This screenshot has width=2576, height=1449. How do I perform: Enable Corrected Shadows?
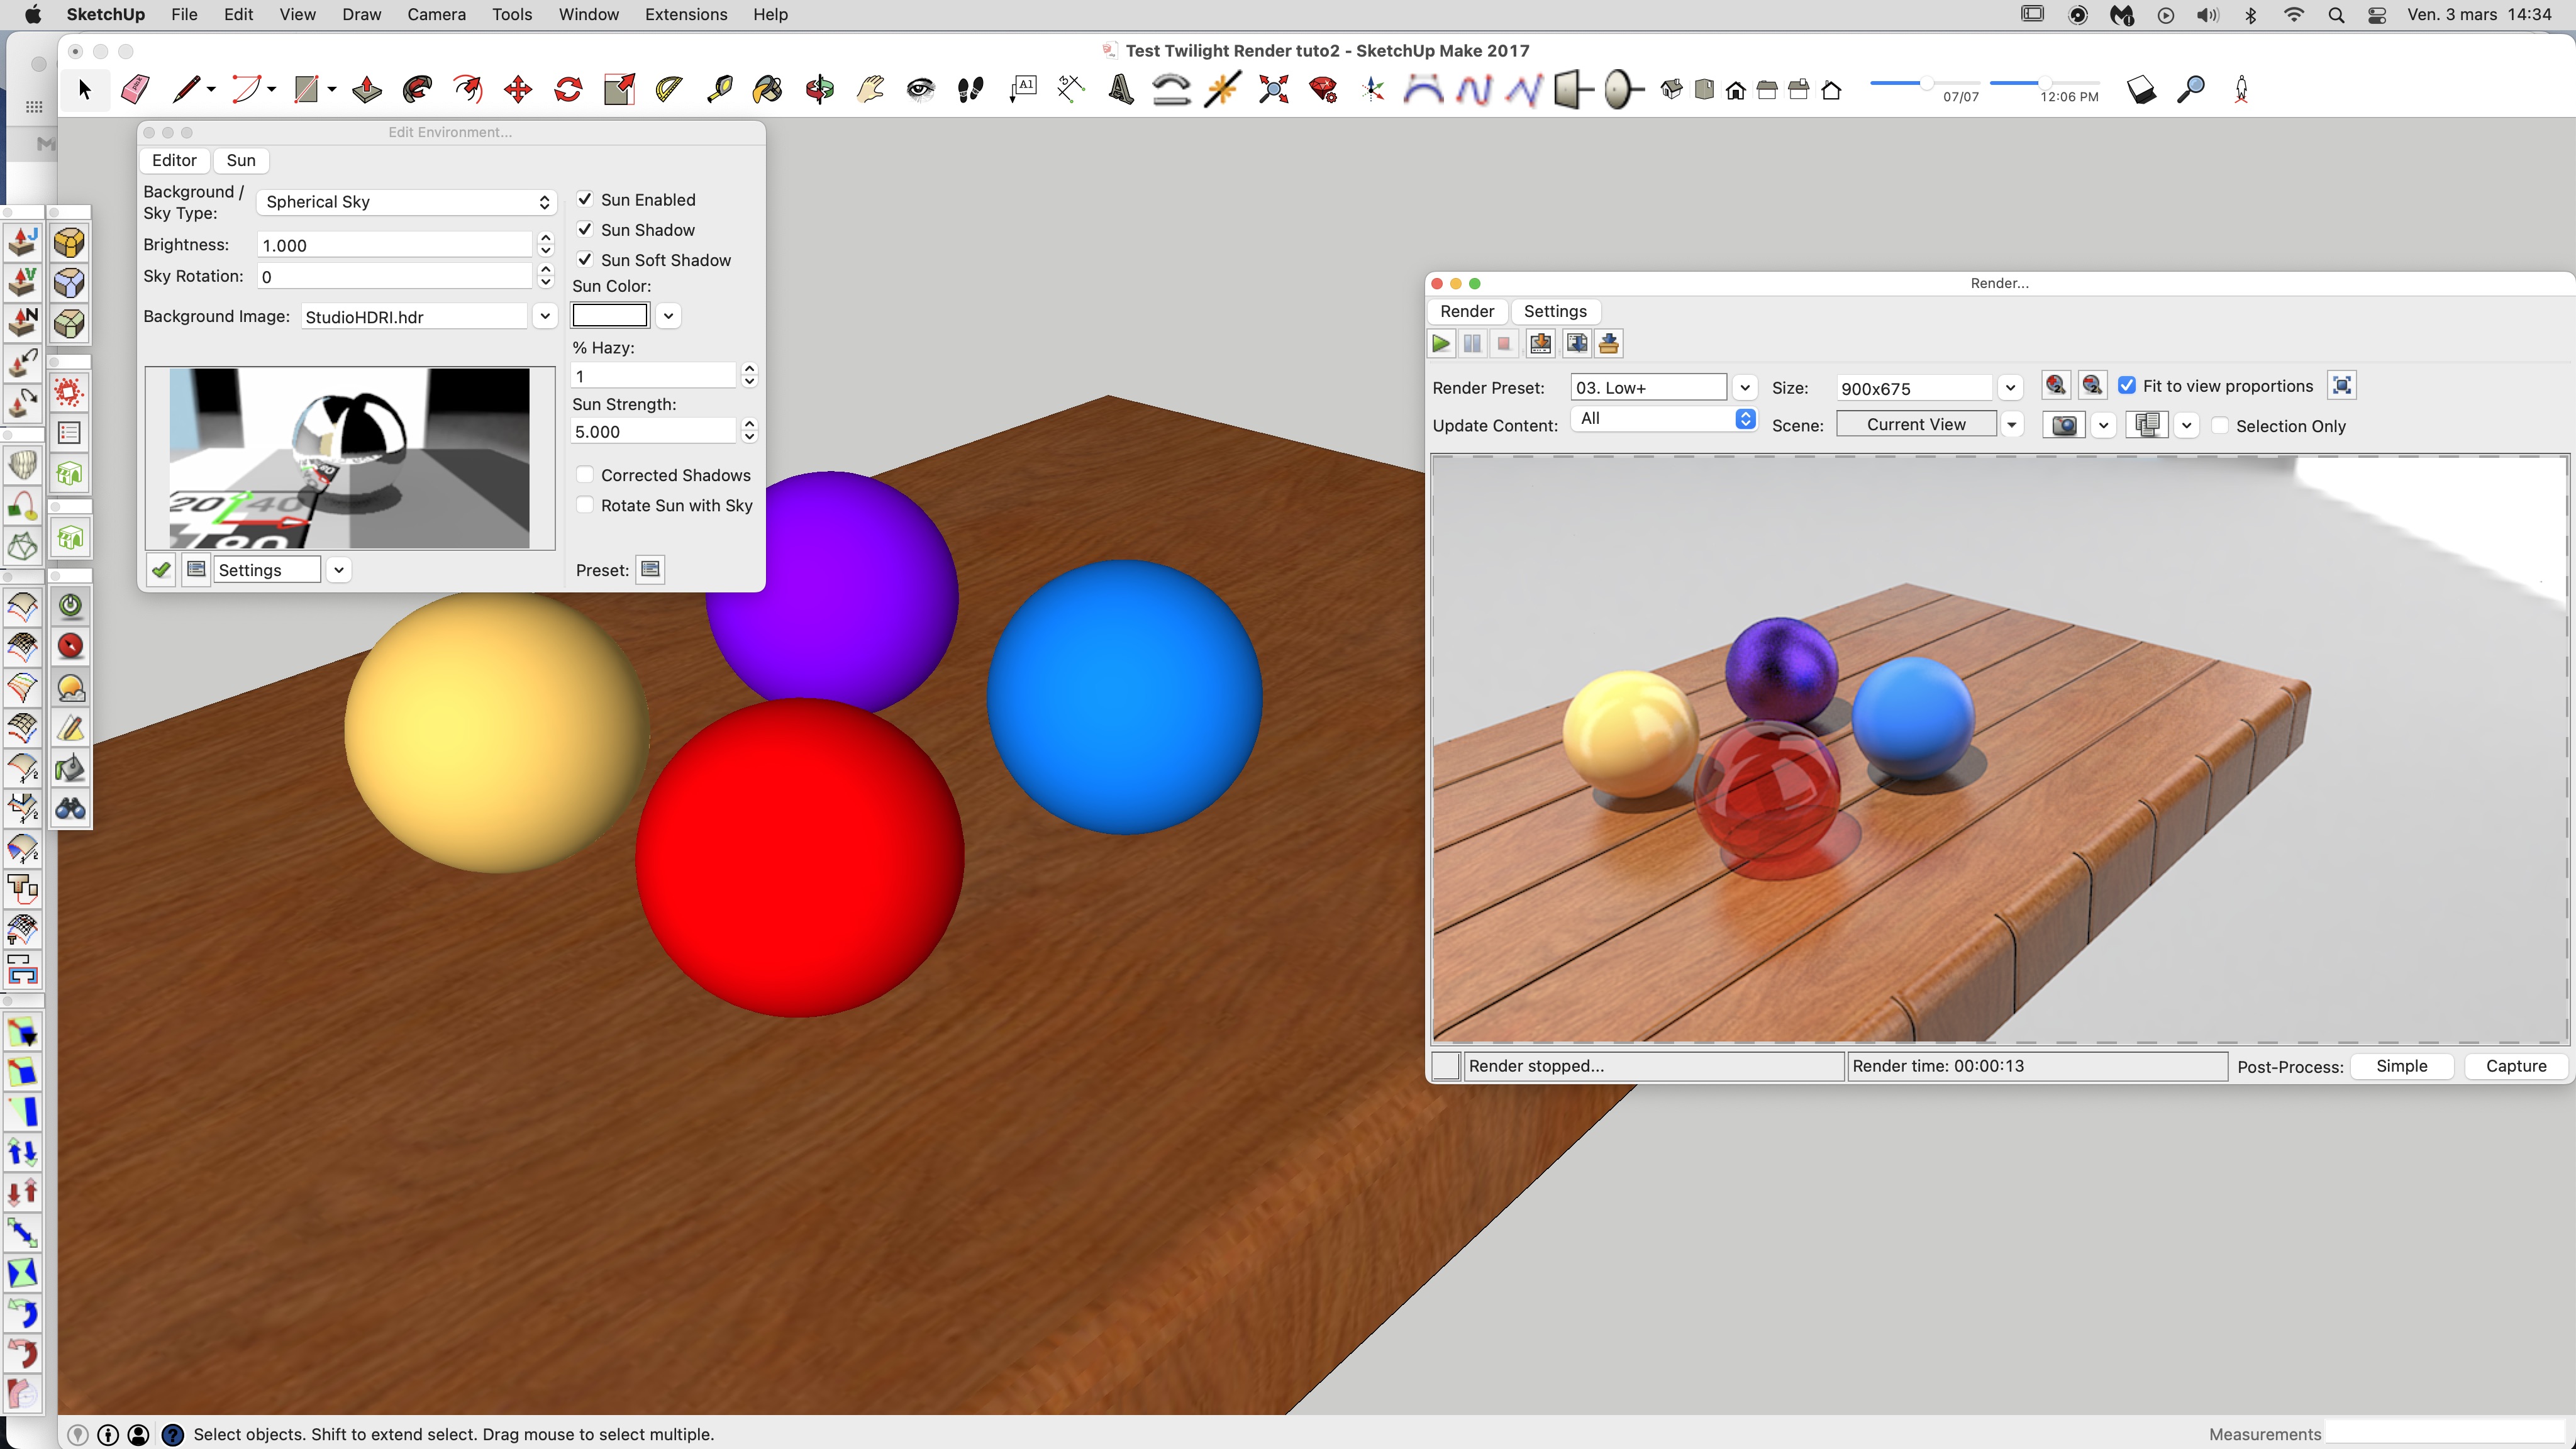[x=585, y=475]
